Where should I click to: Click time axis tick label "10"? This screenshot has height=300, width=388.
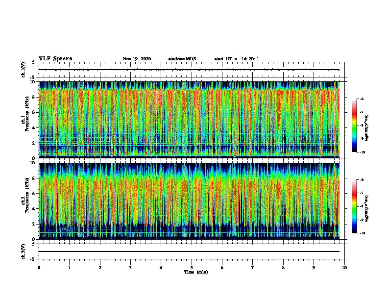tap(344, 268)
